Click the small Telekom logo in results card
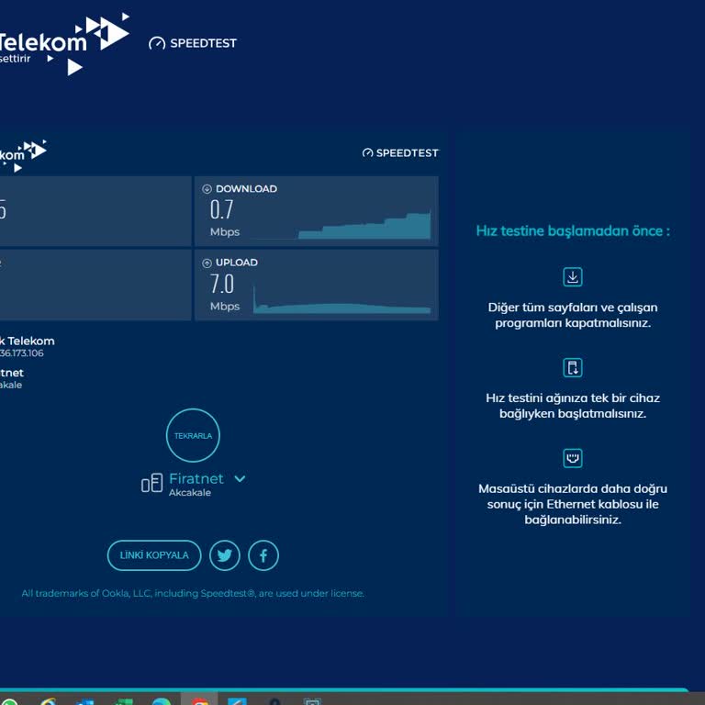This screenshot has width=705, height=705. (23, 155)
